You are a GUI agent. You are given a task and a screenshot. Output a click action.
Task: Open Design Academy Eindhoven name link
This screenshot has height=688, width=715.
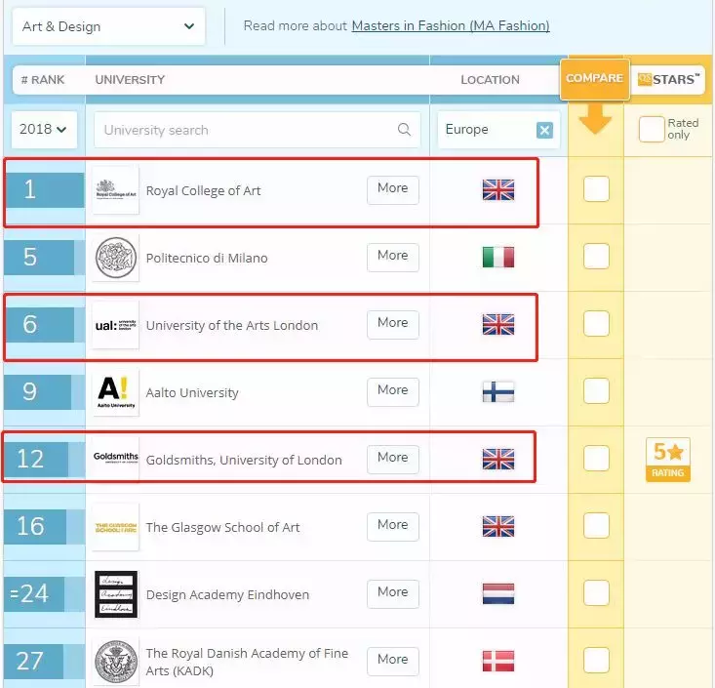point(227,595)
